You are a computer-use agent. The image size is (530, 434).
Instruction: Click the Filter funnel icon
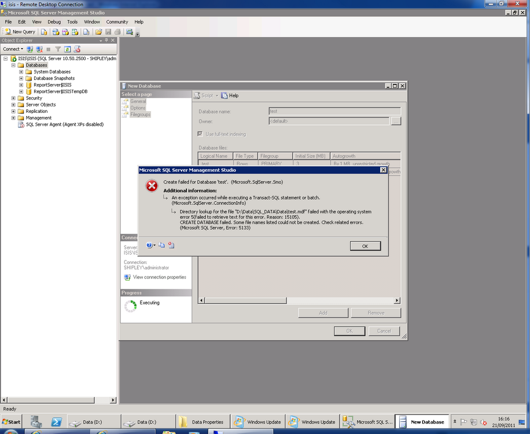click(58, 49)
